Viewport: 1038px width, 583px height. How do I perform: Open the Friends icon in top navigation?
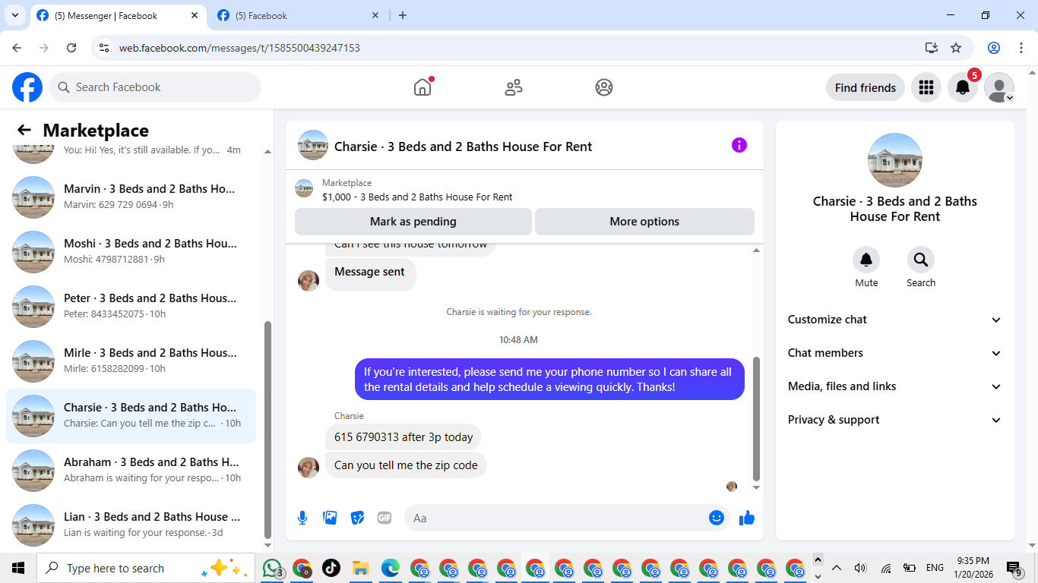pos(514,87)
